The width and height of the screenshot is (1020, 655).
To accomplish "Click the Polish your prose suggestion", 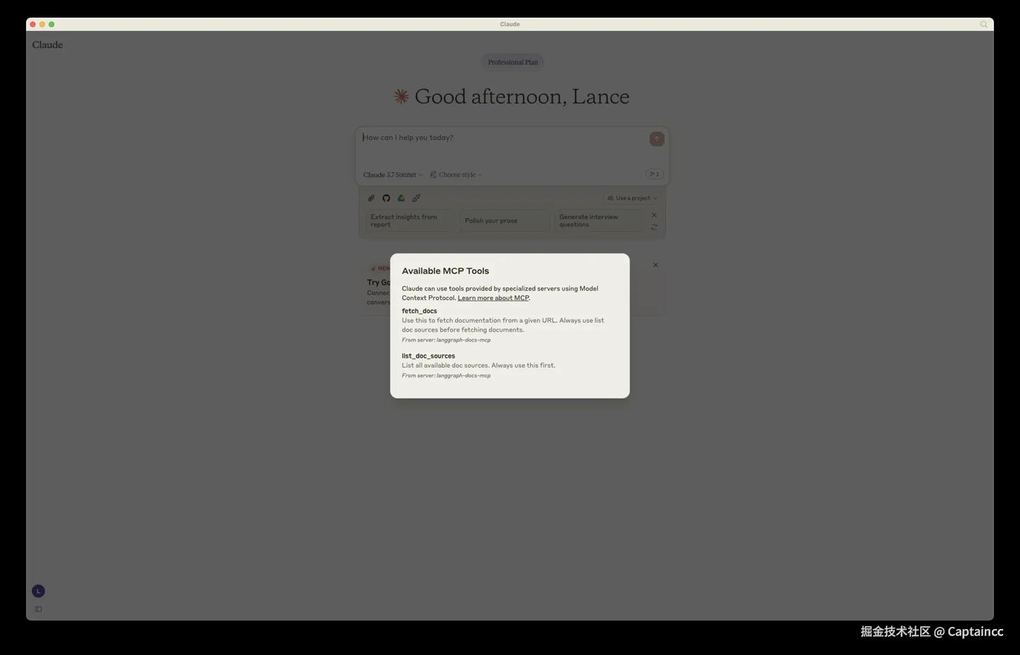I will (504, 221).
